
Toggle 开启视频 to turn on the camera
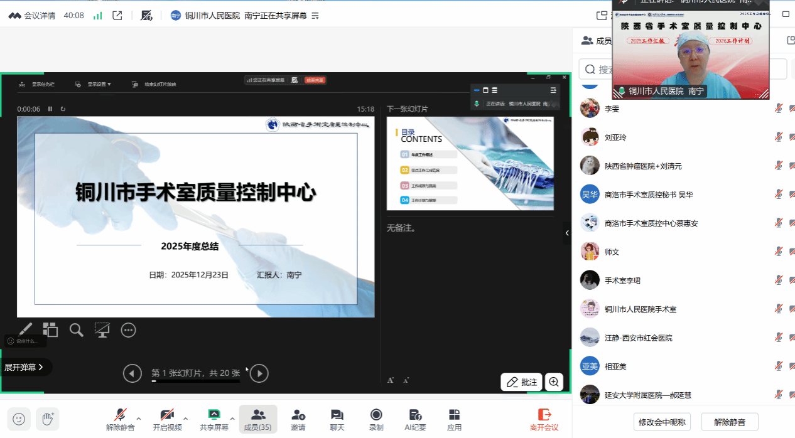click(167, 419)
